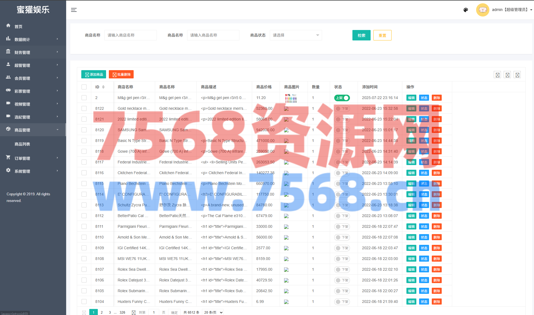Open the theme color palette icon
The image size is (534, 315).
tap(466, 10)
